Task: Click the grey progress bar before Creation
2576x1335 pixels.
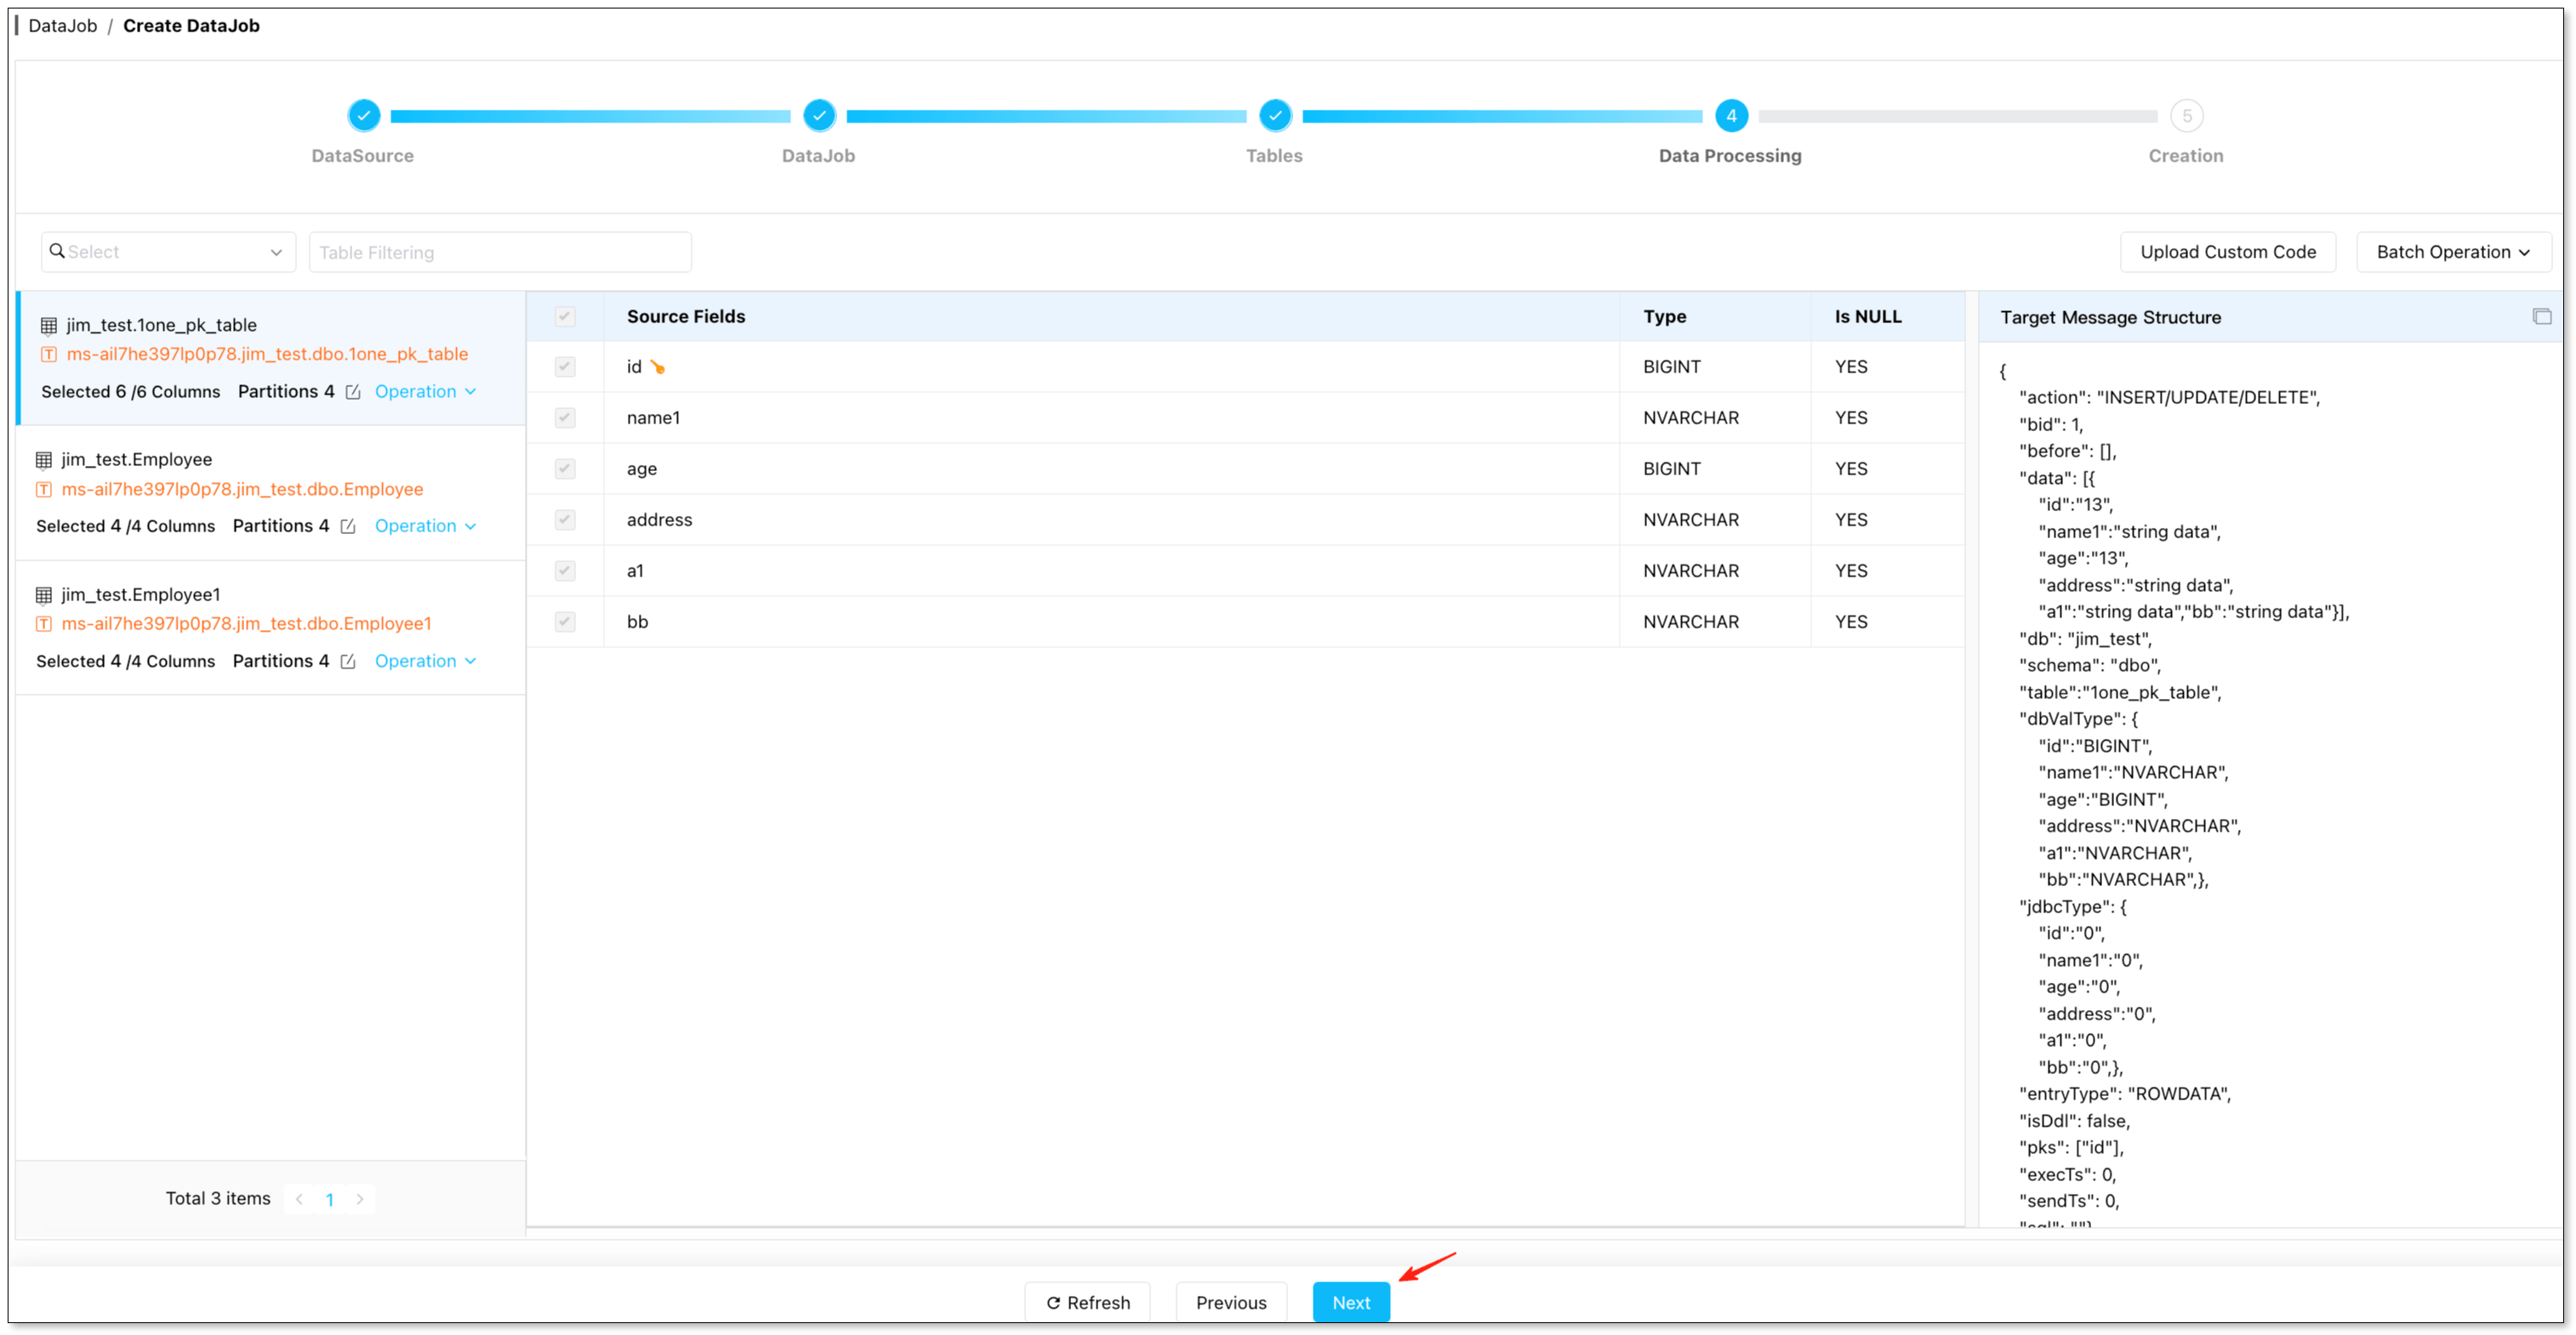Action: (1959, 116)
